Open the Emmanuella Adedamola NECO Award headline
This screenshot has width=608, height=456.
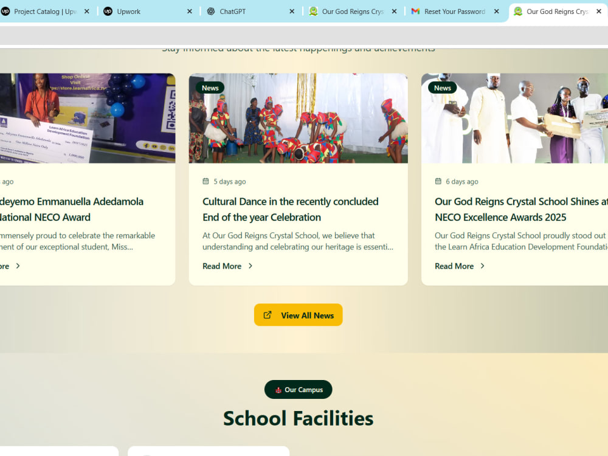[x=72, y=209]
